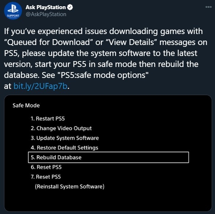Open the bit.ly/2UFap7b link

pyautogui.click(x=40, y=86)
